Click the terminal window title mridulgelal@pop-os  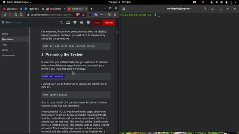[x=179, y=9]
